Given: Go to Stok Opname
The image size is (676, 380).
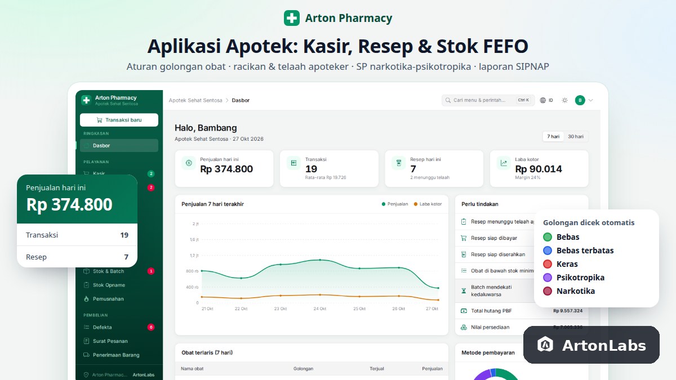Looking at the screenshot, I should point(119,285).
